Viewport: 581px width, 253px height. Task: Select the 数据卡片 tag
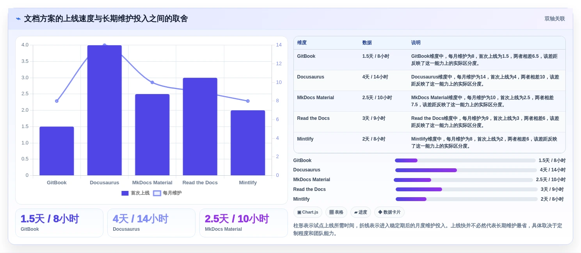pos(389,212)
